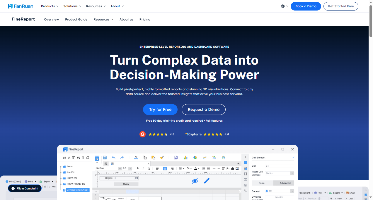Open the Pricing menu item

pyautogui.click(x=145, y=19)
